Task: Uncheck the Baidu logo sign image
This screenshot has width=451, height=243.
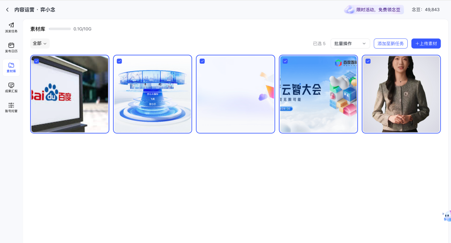Action: (x=37, y=61)
